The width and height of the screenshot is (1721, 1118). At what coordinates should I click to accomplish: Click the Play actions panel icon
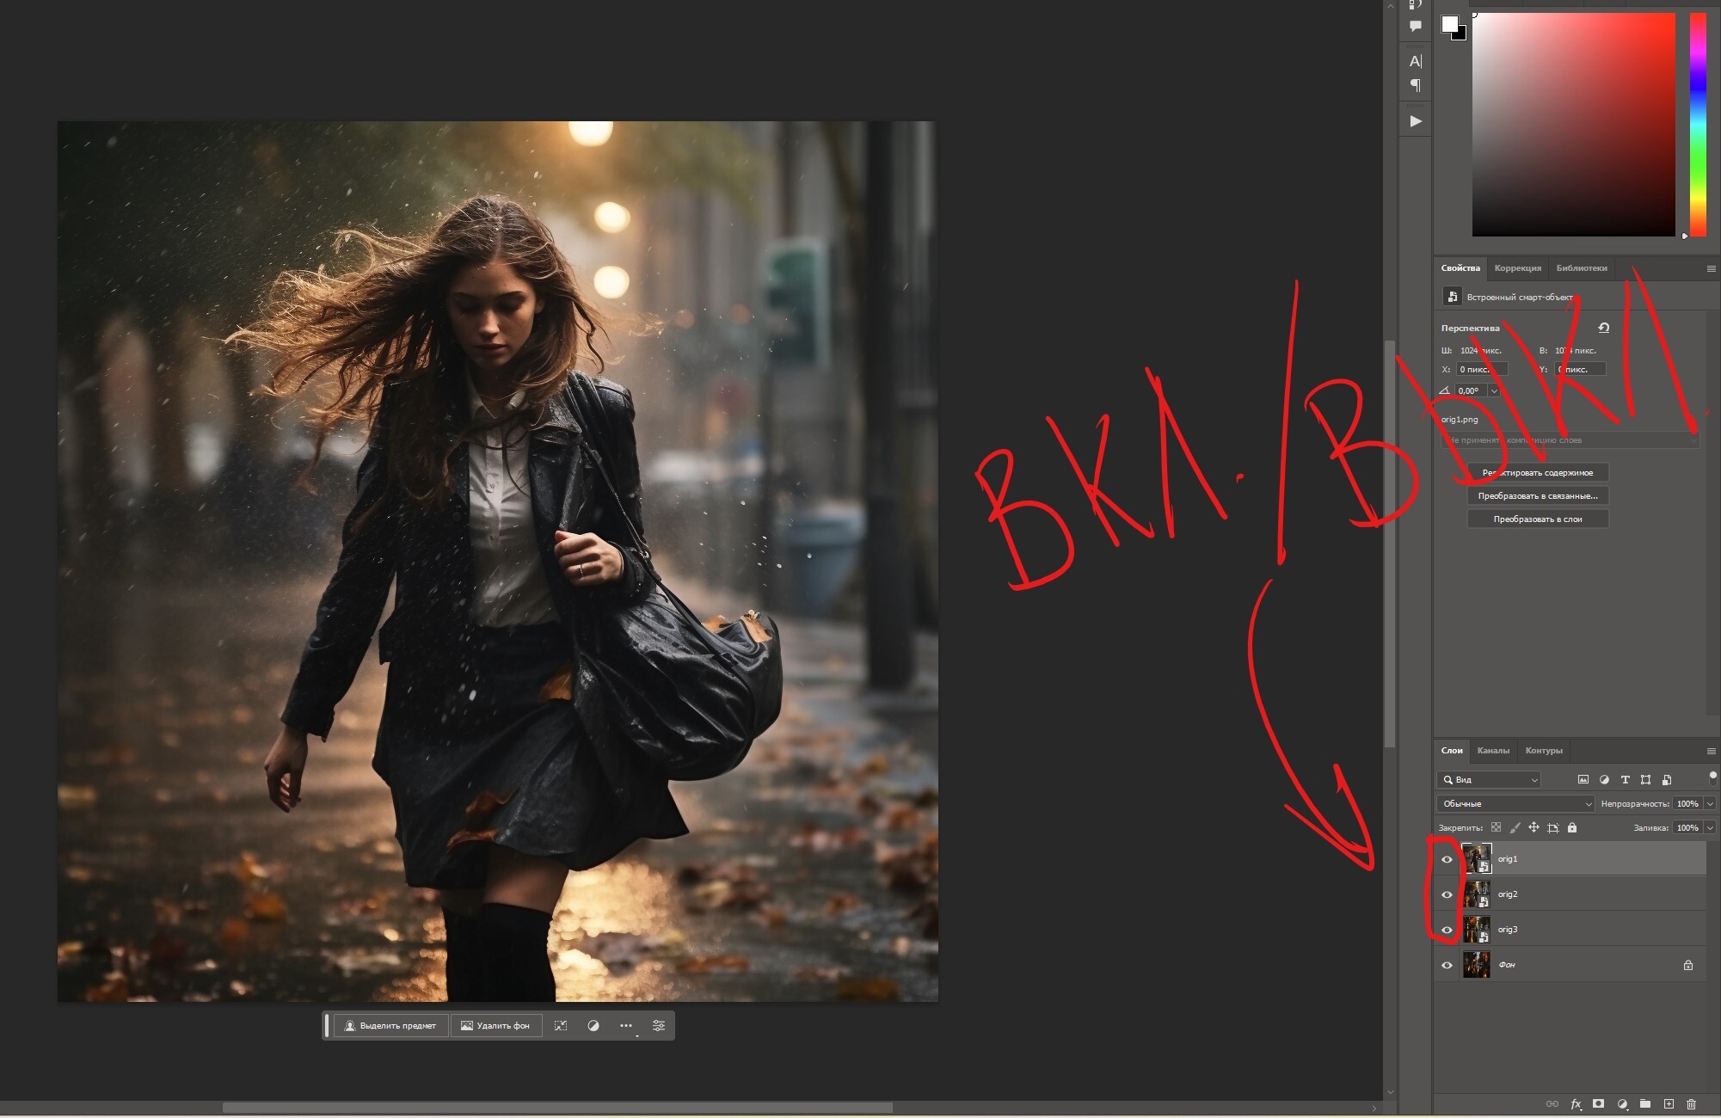[1416, 121]
